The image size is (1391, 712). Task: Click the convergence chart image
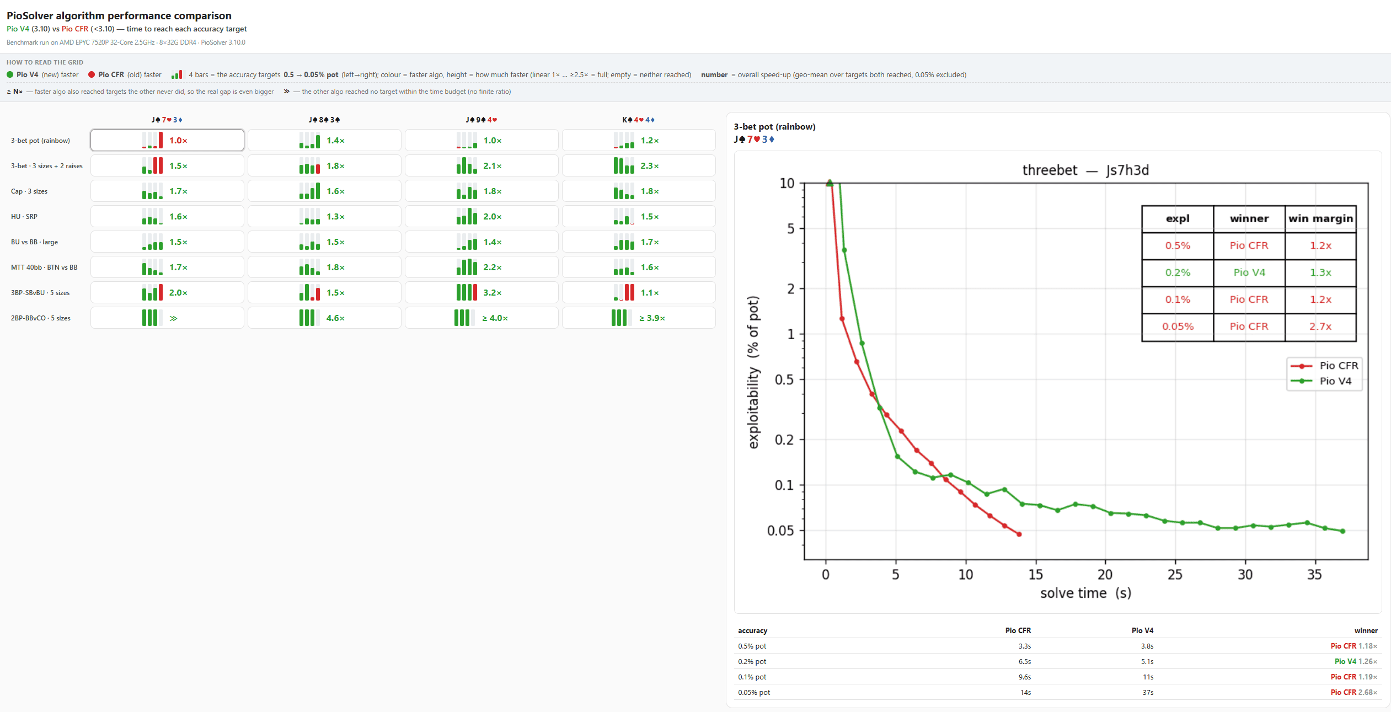coord(1058,382)
